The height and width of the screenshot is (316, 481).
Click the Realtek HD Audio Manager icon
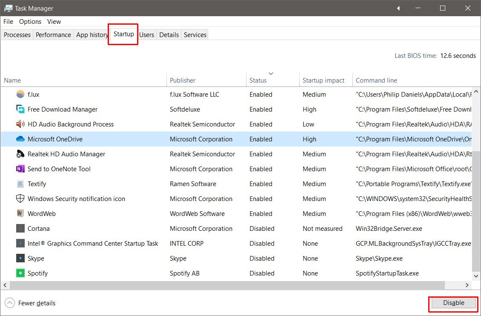tap(20, 154)
